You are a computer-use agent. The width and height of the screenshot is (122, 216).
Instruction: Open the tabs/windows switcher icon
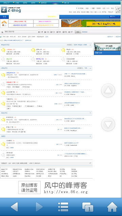[88, 207]
